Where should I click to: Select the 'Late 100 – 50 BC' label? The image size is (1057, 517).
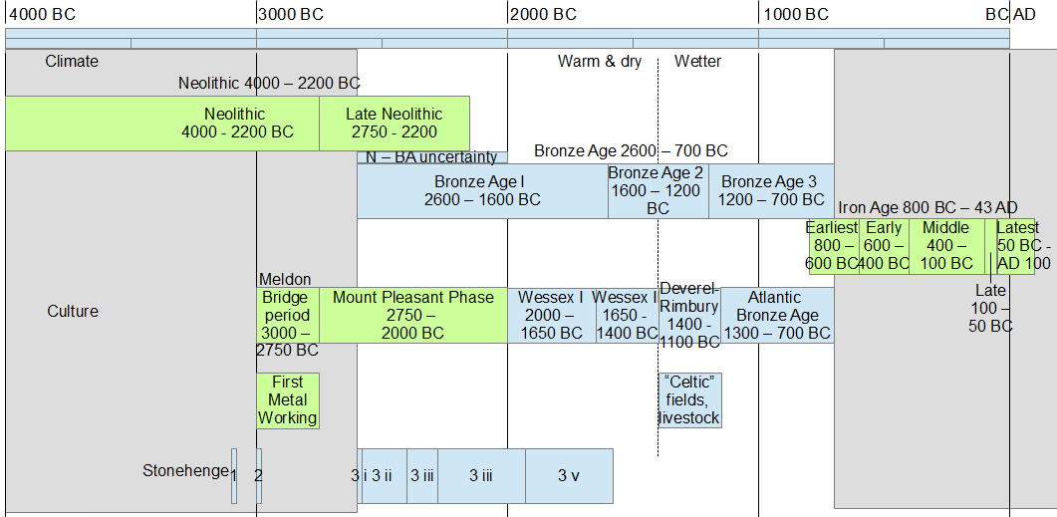(x=991, y=308)
